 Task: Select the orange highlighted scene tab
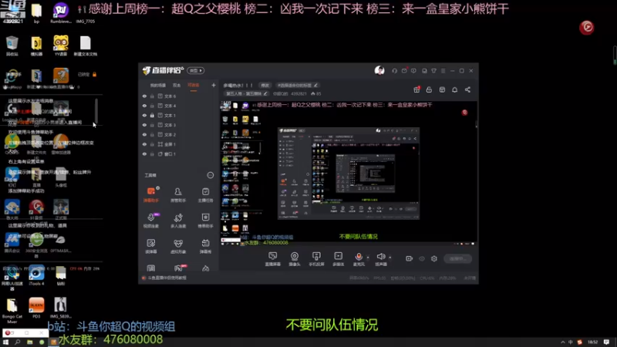[194, 85]
